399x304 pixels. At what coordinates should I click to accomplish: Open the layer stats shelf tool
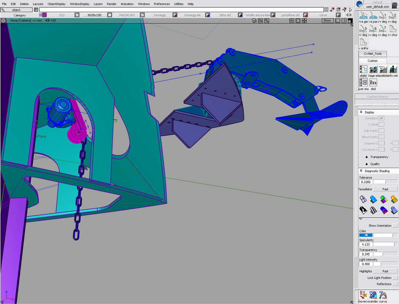[363, 83]
